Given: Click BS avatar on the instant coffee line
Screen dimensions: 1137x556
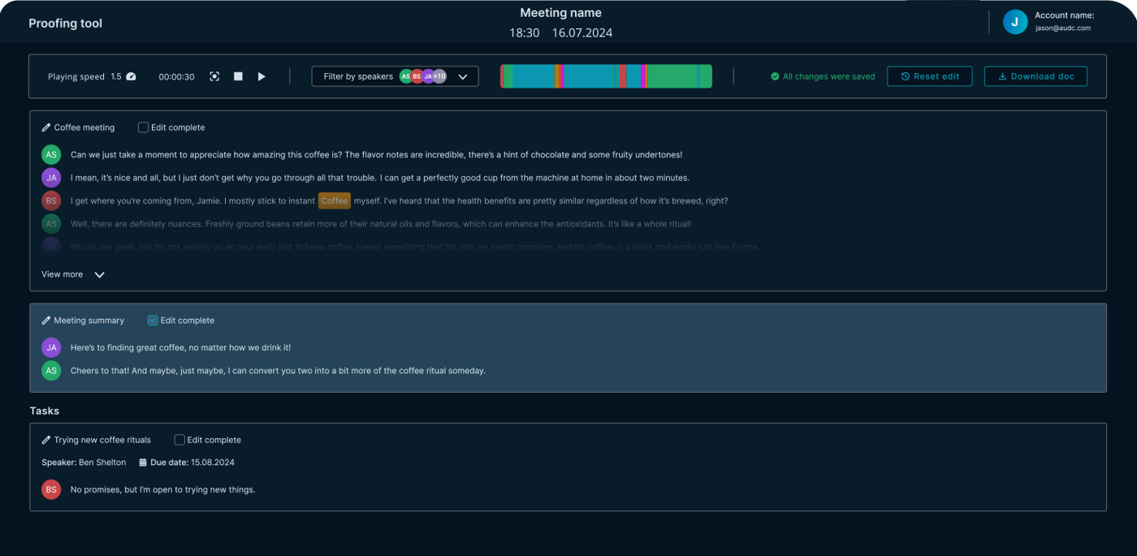Looking at the screenshot, I should tap(51, 200).
